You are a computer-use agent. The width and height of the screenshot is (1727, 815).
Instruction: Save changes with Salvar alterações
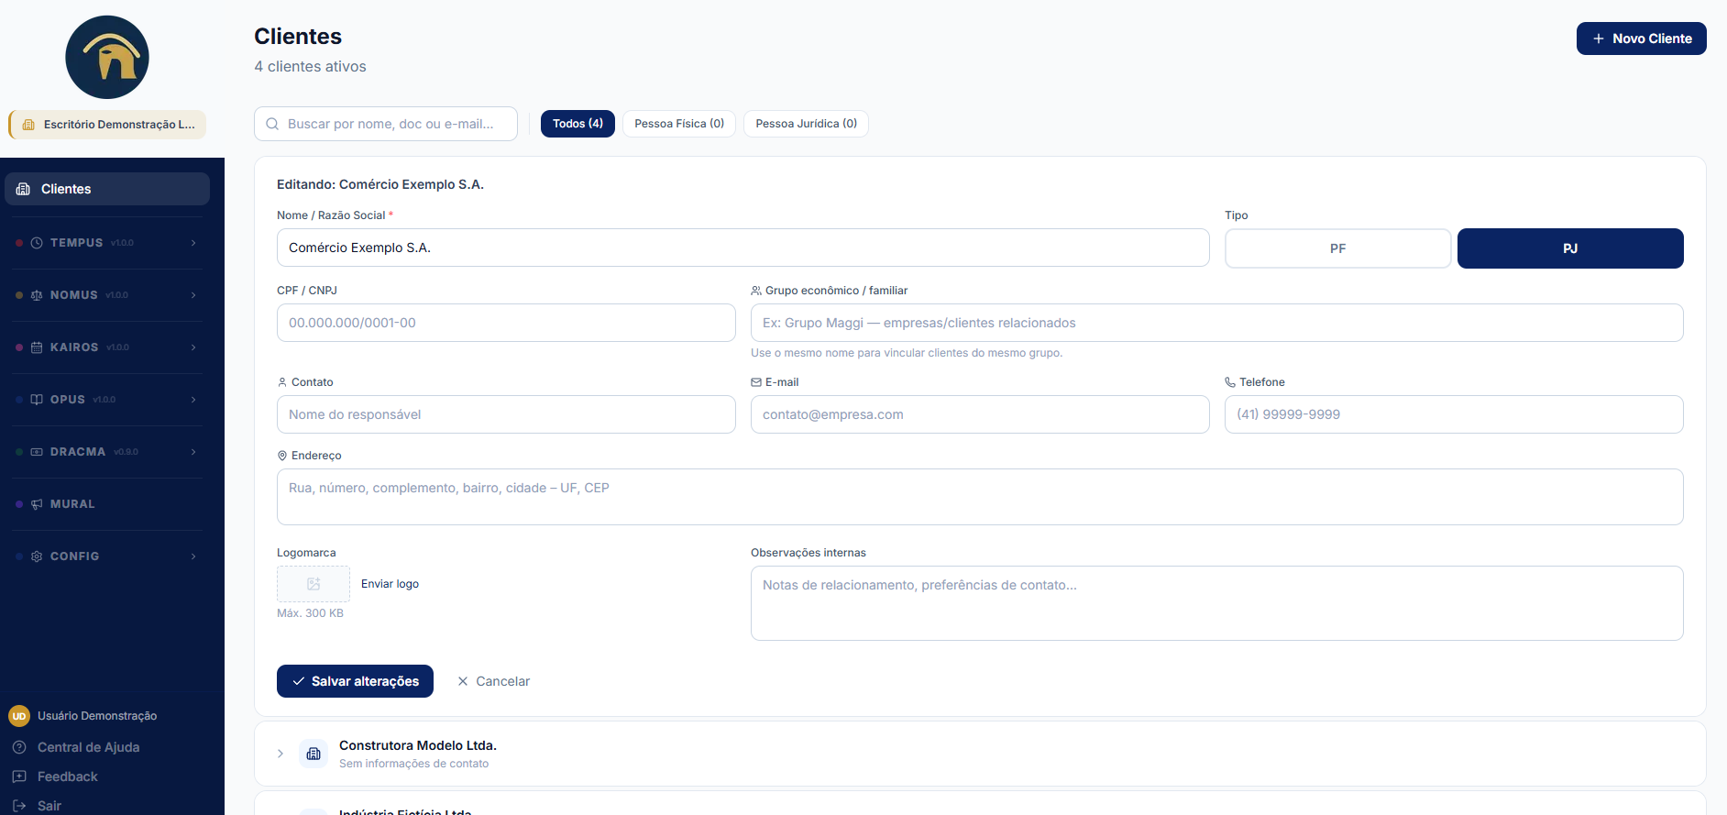(355, 681)
